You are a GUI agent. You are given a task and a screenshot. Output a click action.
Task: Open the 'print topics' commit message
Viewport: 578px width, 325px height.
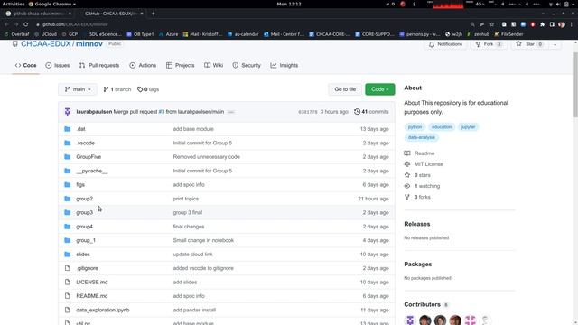[x=186, y=199]
